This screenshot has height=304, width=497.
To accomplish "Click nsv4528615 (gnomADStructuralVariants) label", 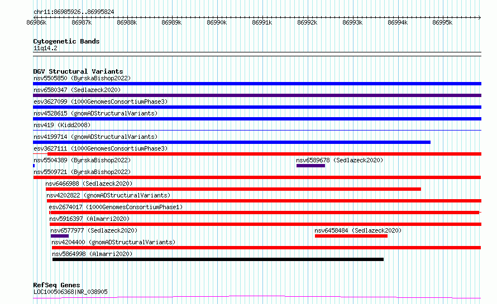I will (95, 113).
